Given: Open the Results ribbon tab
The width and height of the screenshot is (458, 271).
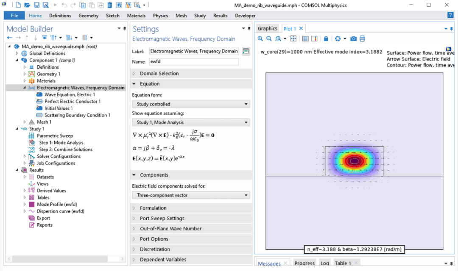Looking at the screenshot, I should click(x=220, y=16).
